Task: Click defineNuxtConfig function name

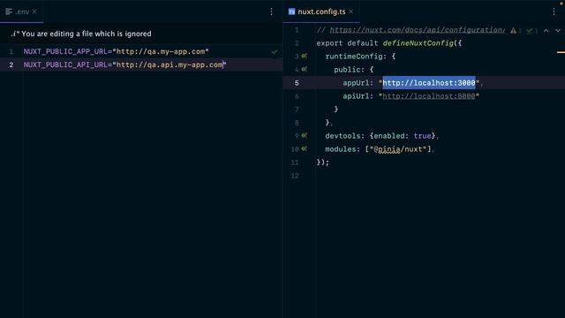Action: pyautogui.click(x=418, y=43)
